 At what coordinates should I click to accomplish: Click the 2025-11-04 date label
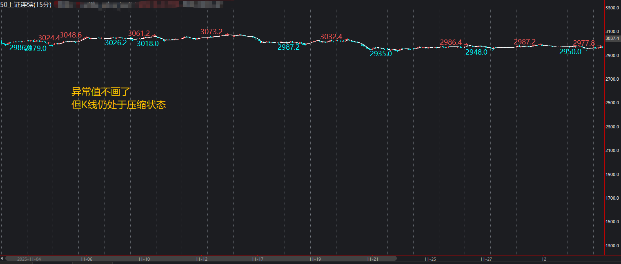pyautogui.click(x=29, y=259)
